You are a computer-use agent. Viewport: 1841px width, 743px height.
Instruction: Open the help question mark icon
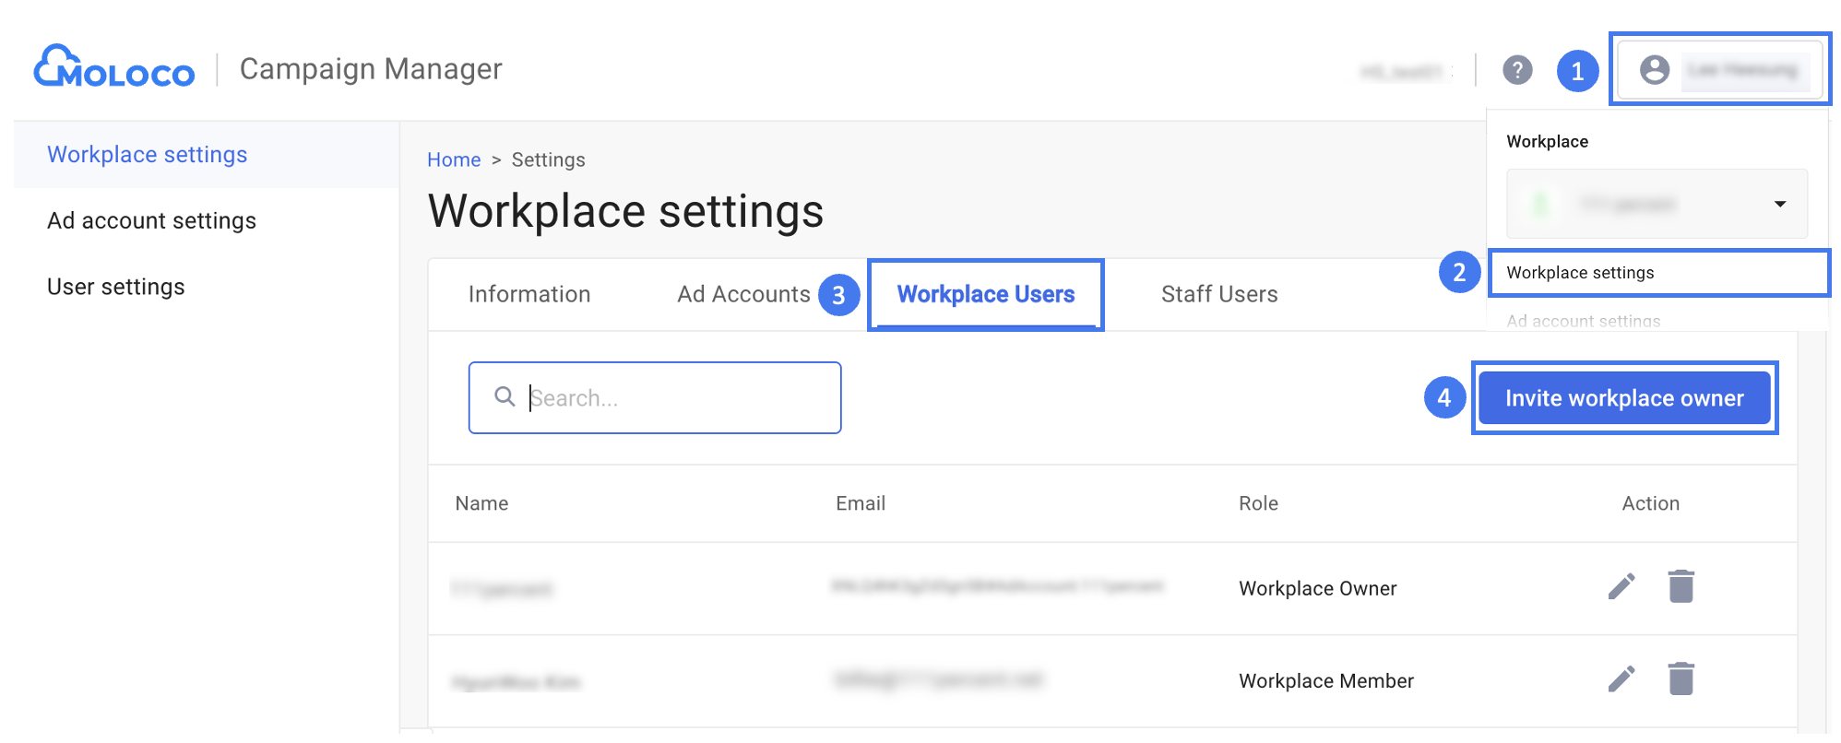(1516, 70)
